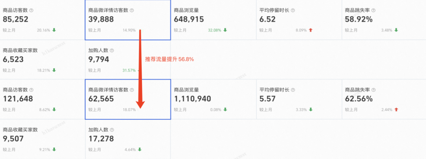Click the 8.62% change figure
This screenshot has height=159, width=426.
coord(45,110)
